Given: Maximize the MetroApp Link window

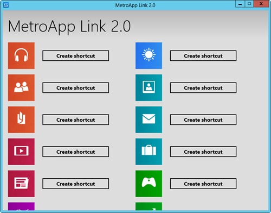Looking at the screenshot, I should tap(249, 4).
